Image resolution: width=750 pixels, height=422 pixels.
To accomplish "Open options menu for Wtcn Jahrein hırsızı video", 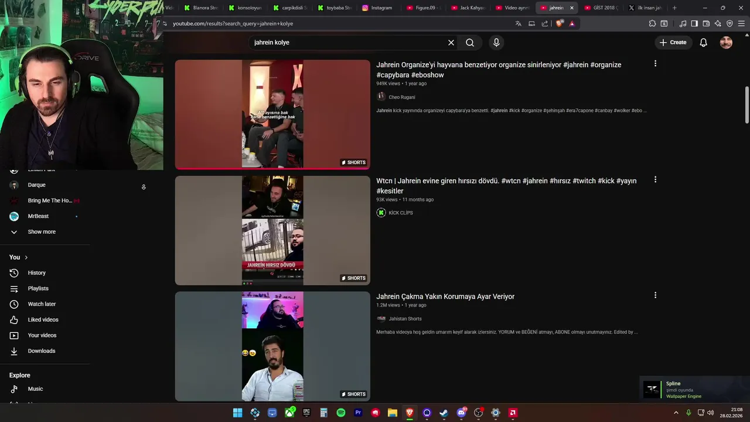I will click(655, 179).
